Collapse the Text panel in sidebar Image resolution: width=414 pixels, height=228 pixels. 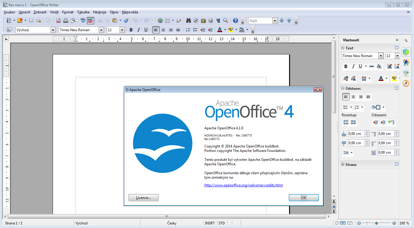pos(343,48)
